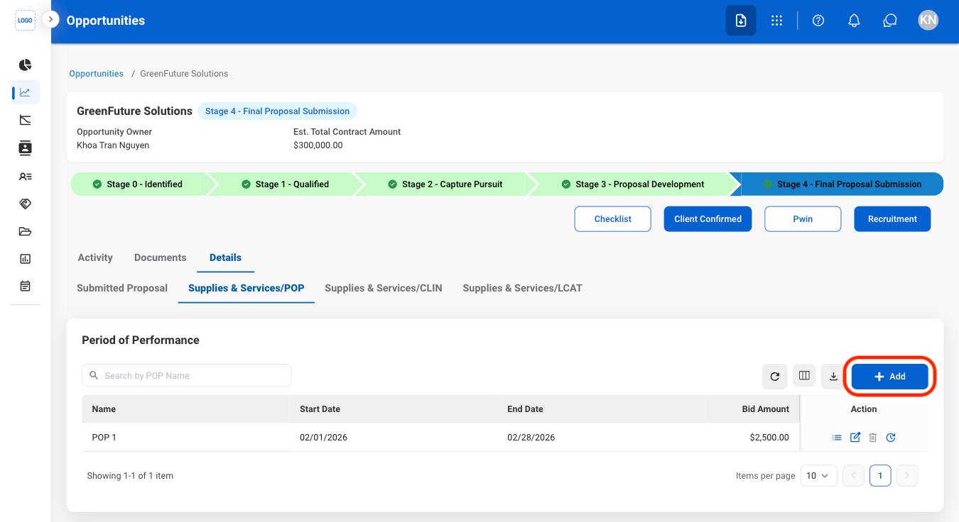Open the handshake sidebar icon
The height and width of the screenshot is (522, 959).
coord(25,204)
